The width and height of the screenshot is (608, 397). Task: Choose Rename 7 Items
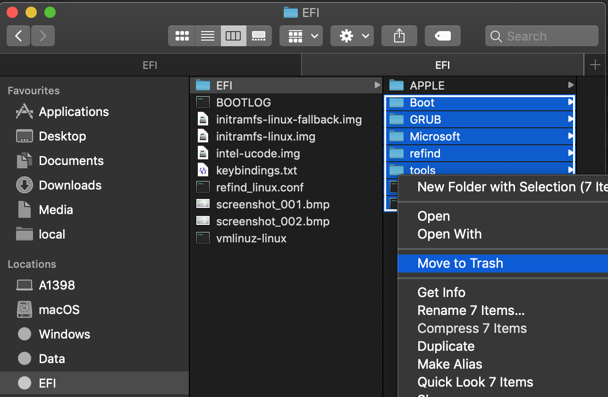click(x=503, y=311)
